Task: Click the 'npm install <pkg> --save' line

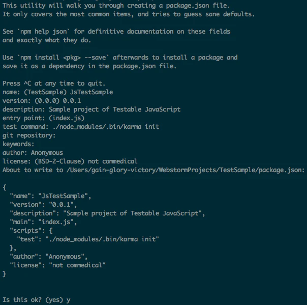Action: click(120, 57)
